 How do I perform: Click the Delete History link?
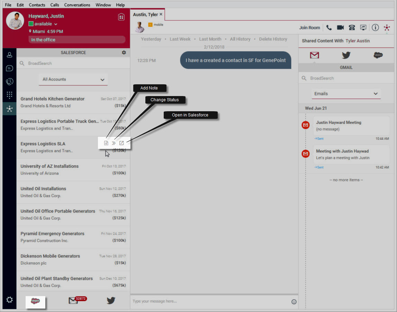pyautogui.click(x=273, y=39)
